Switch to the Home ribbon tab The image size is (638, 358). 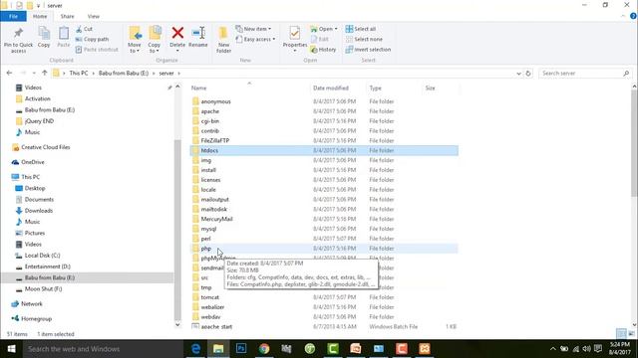[x=40, y=16]
